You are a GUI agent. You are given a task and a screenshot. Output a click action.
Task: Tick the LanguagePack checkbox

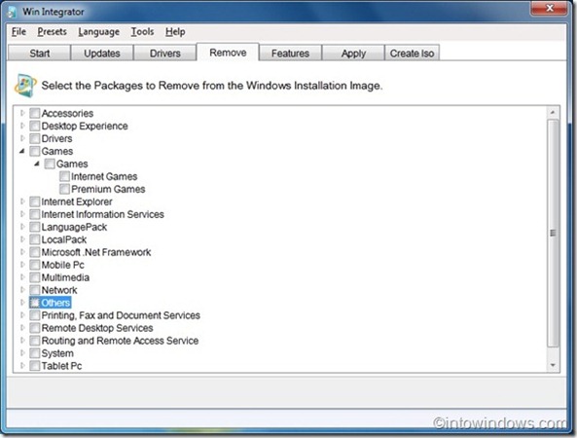click(35, 227)
